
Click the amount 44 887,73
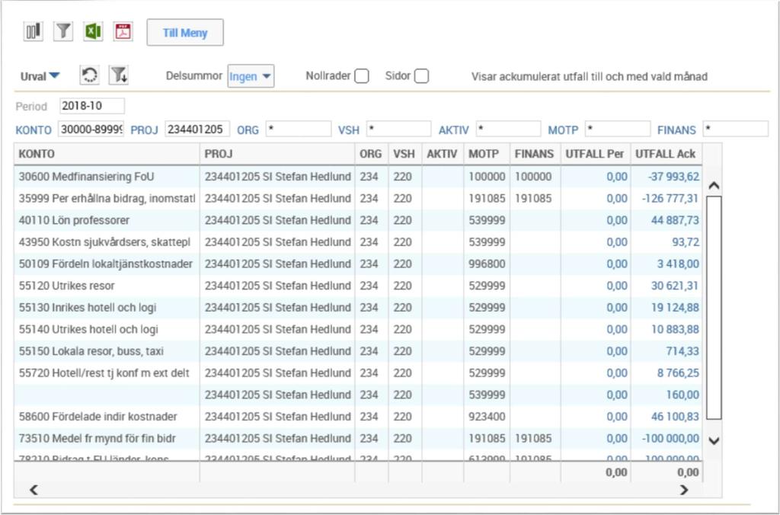(x=675, y=220)
